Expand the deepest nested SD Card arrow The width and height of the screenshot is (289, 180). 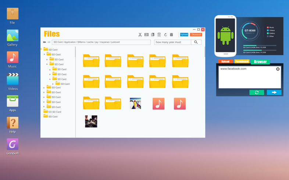coord(53,84)
